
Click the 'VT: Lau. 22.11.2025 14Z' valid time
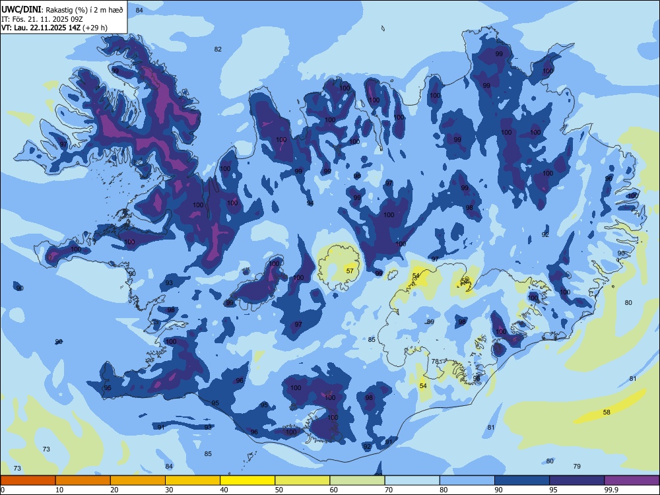click(40, 28)
